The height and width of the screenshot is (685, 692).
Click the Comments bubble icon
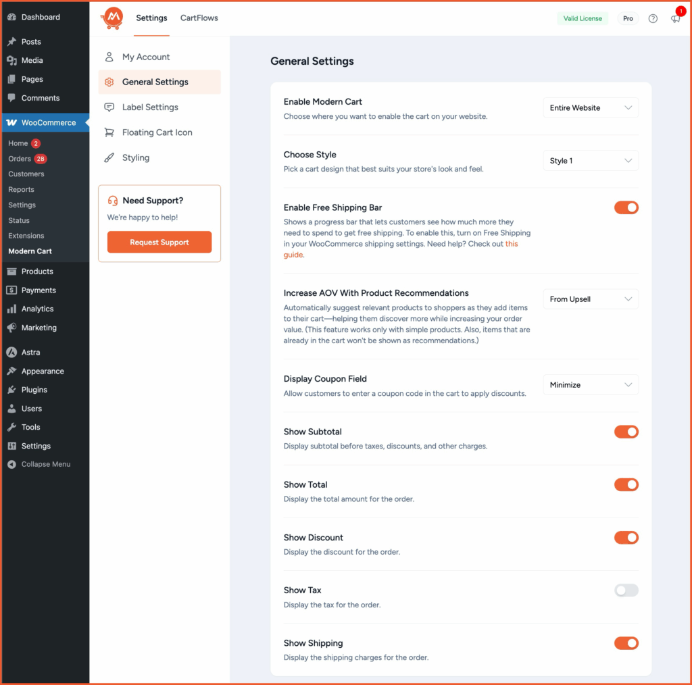coord(12,98)
